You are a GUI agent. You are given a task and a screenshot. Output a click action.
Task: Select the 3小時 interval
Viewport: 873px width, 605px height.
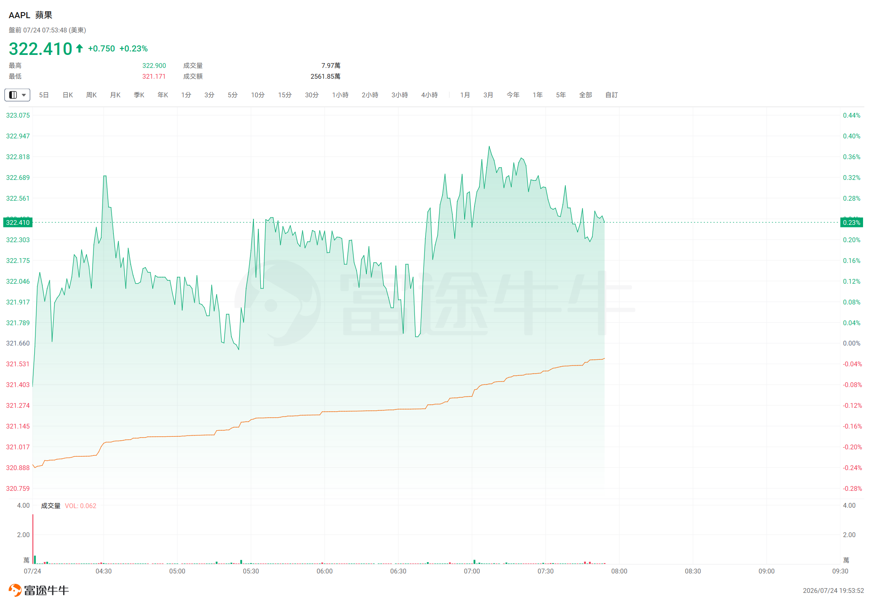(400, 95)
